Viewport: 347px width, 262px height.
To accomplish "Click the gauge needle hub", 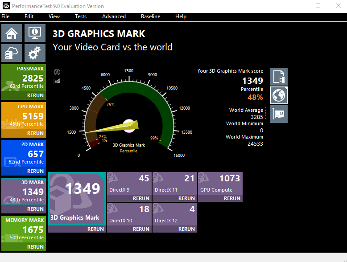I will [x=129, y=126].
